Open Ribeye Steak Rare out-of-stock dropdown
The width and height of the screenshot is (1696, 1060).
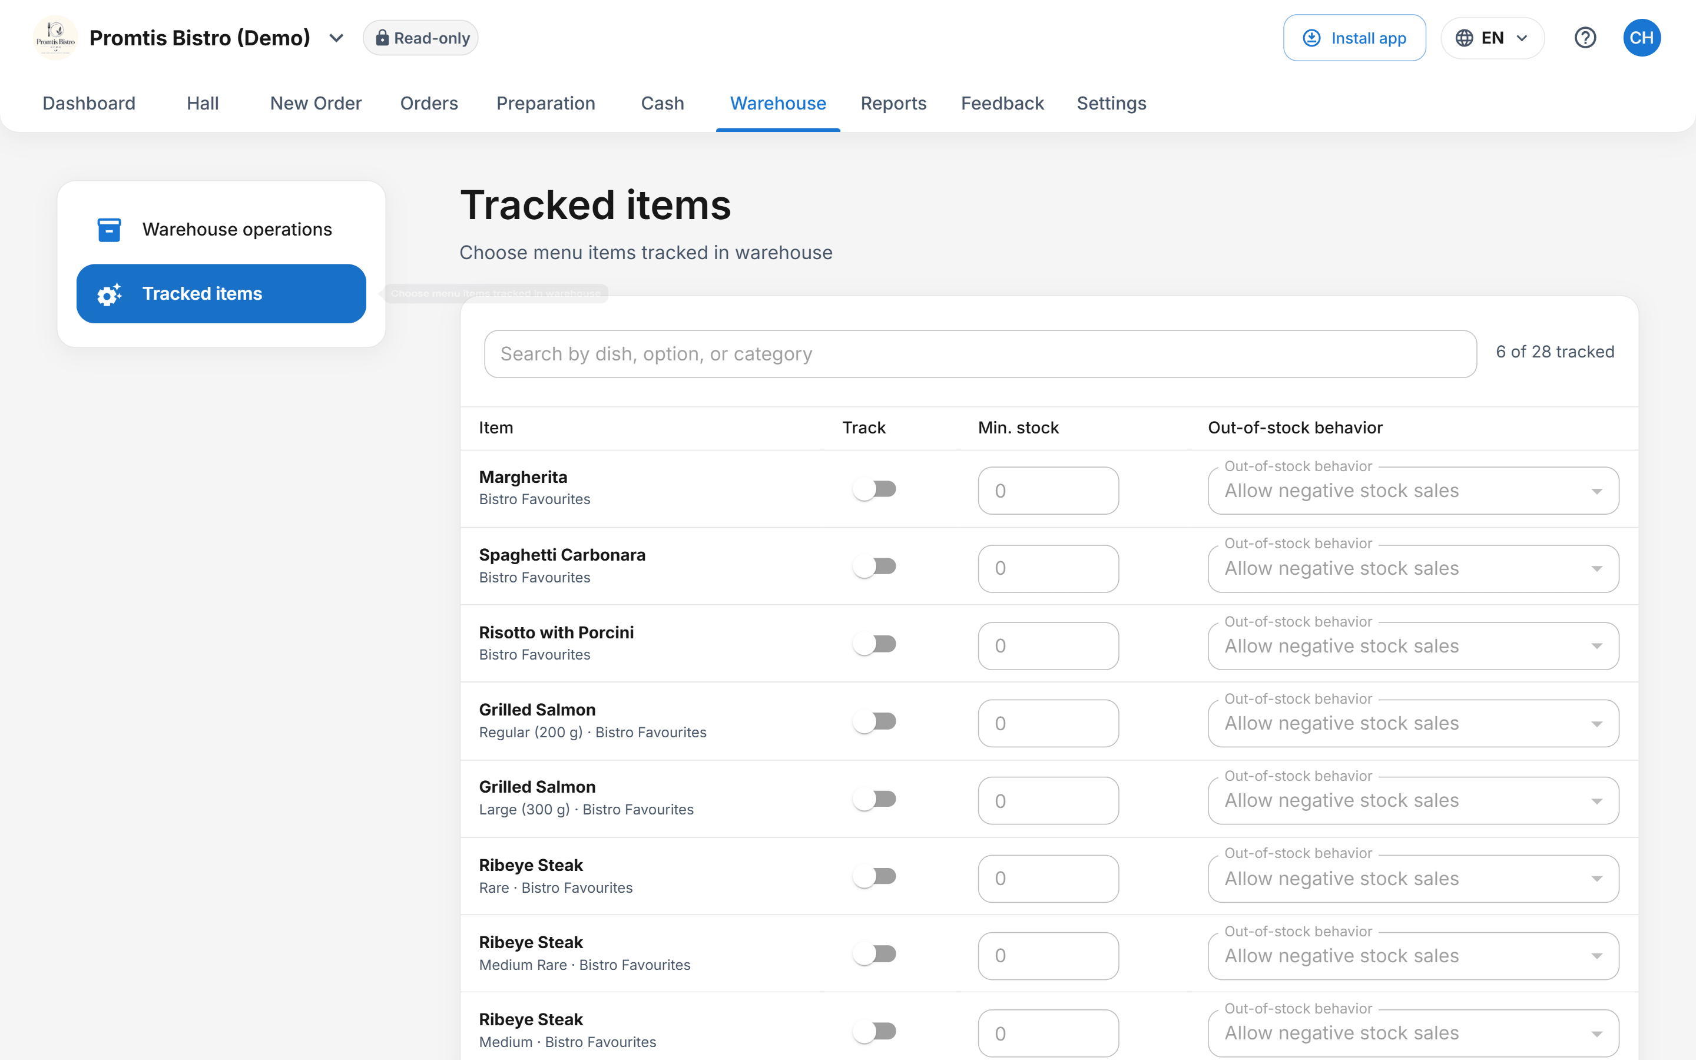click(x=1413, y=879)
